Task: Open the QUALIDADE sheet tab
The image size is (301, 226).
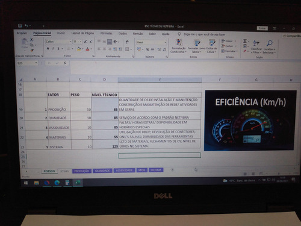Action: (102, 171)
